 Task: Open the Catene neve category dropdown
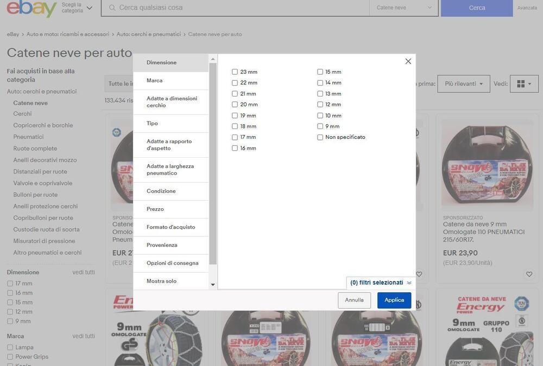coord(404,8)
